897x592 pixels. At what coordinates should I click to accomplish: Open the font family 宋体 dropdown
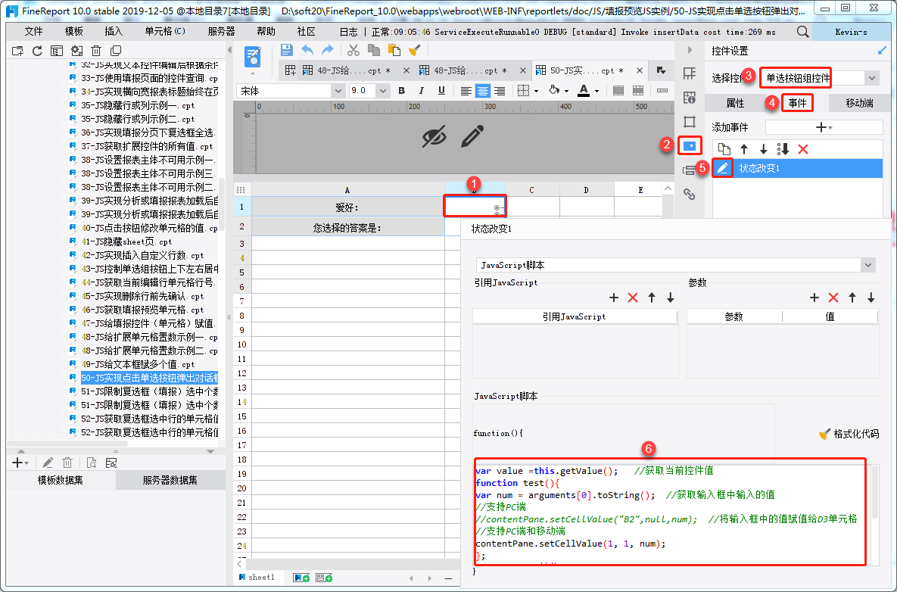coord(338,91)
